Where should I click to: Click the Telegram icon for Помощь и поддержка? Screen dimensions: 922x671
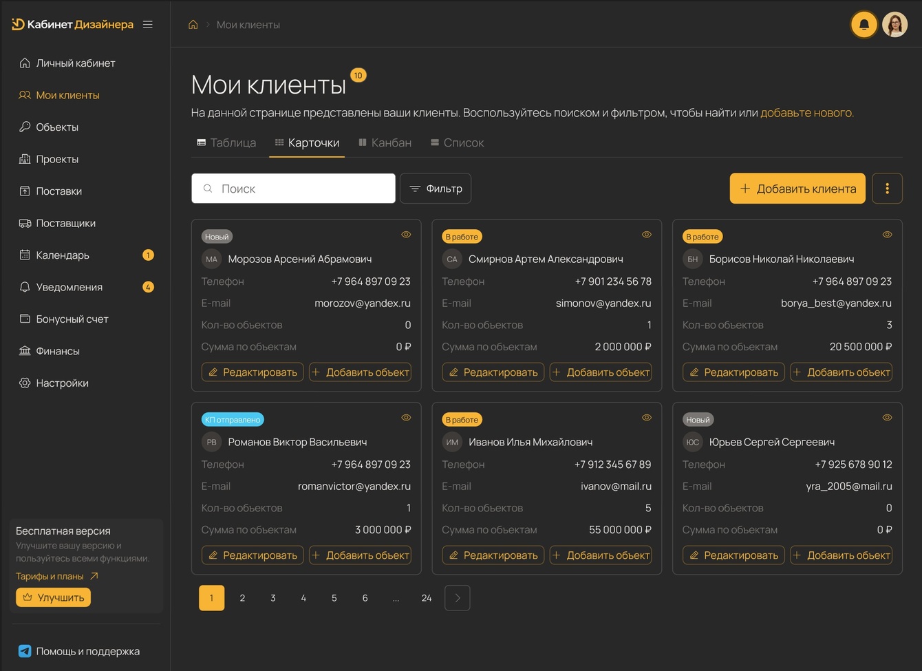(x=25, y=651)
